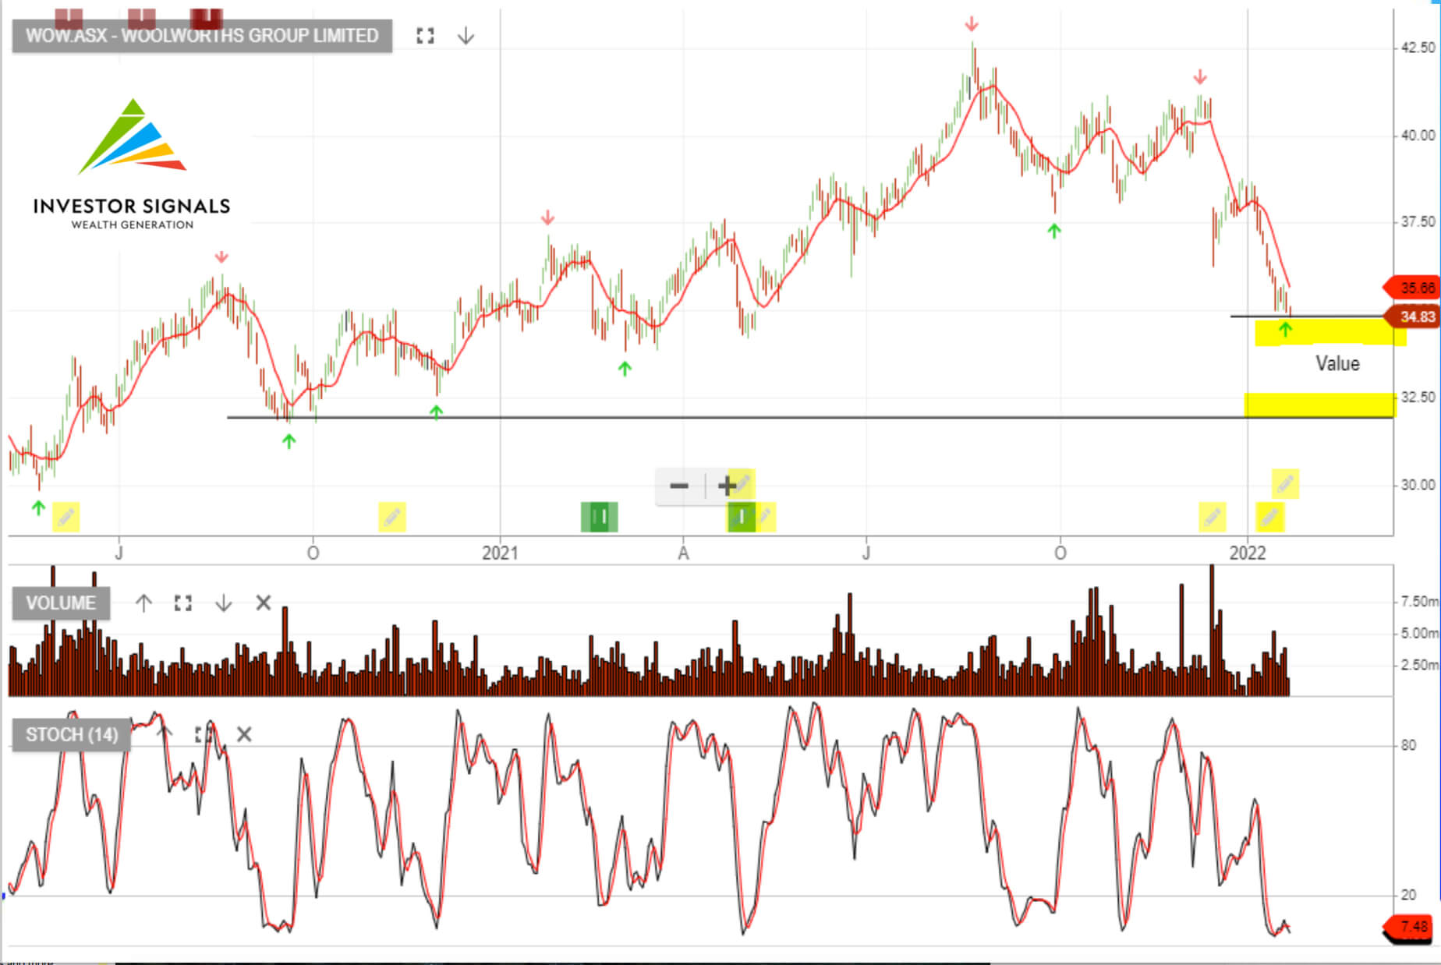Close the STOCH (14) indicator panel

tap(244, 734)
